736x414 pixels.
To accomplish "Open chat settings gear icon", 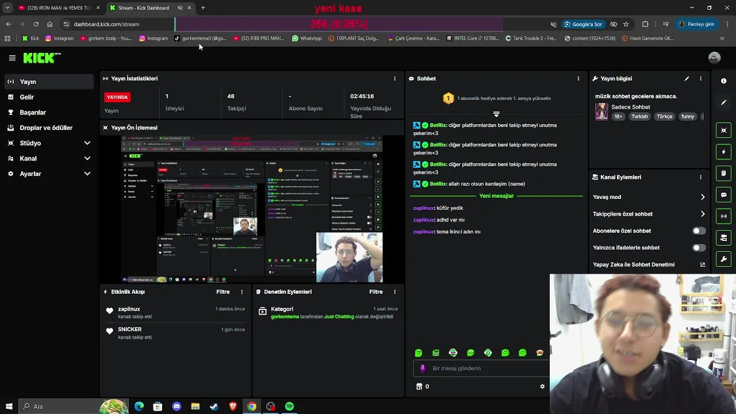I will coord(542,386).
